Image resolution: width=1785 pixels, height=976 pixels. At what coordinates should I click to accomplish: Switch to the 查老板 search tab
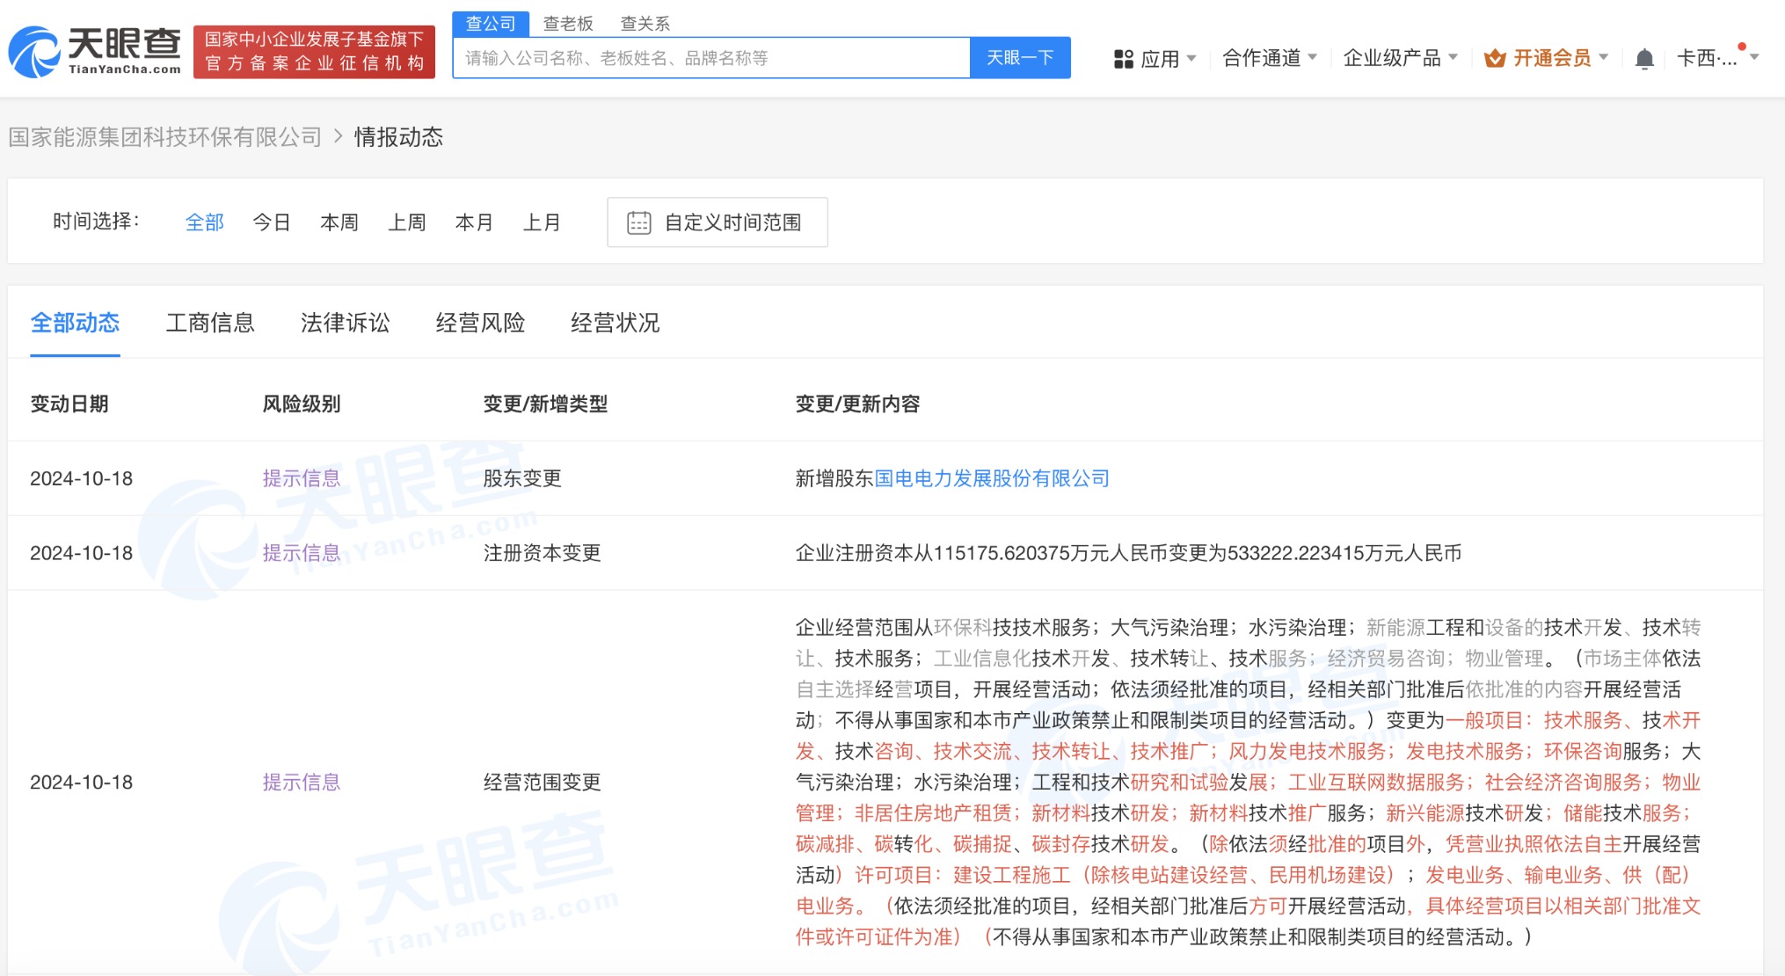click(568, 24)
